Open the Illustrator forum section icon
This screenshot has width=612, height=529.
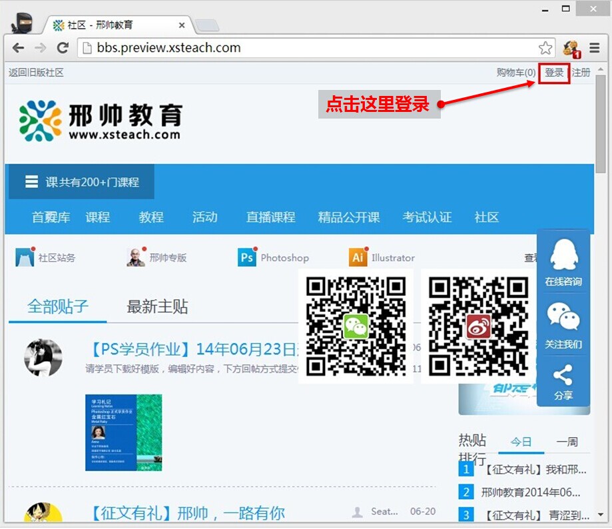[358, 258]
